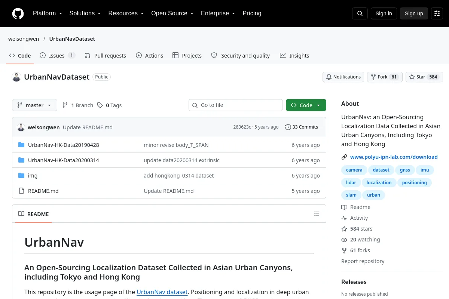Click the star icon beside 584 stars
This screenshot has height=299, width=449.
coord(344,229)
